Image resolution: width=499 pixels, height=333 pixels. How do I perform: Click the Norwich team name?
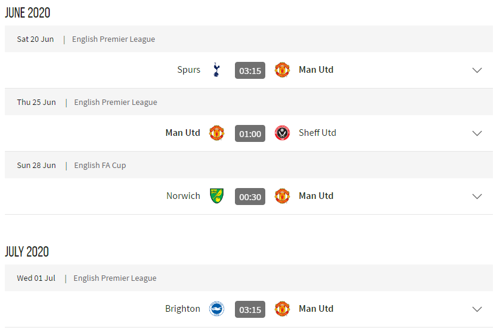coord(183,196)
